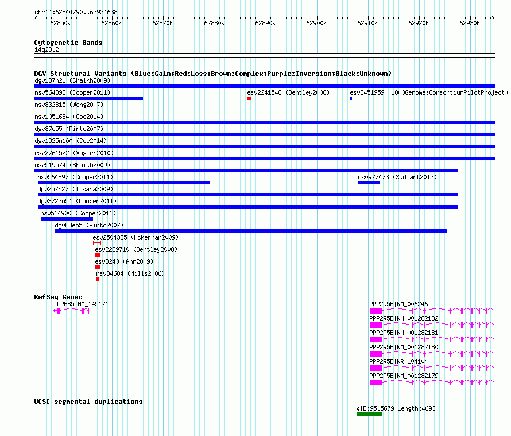Select red loss marker for esv2241548
Image resolution: width=511 pixels, height=436 pixels.
249,98
